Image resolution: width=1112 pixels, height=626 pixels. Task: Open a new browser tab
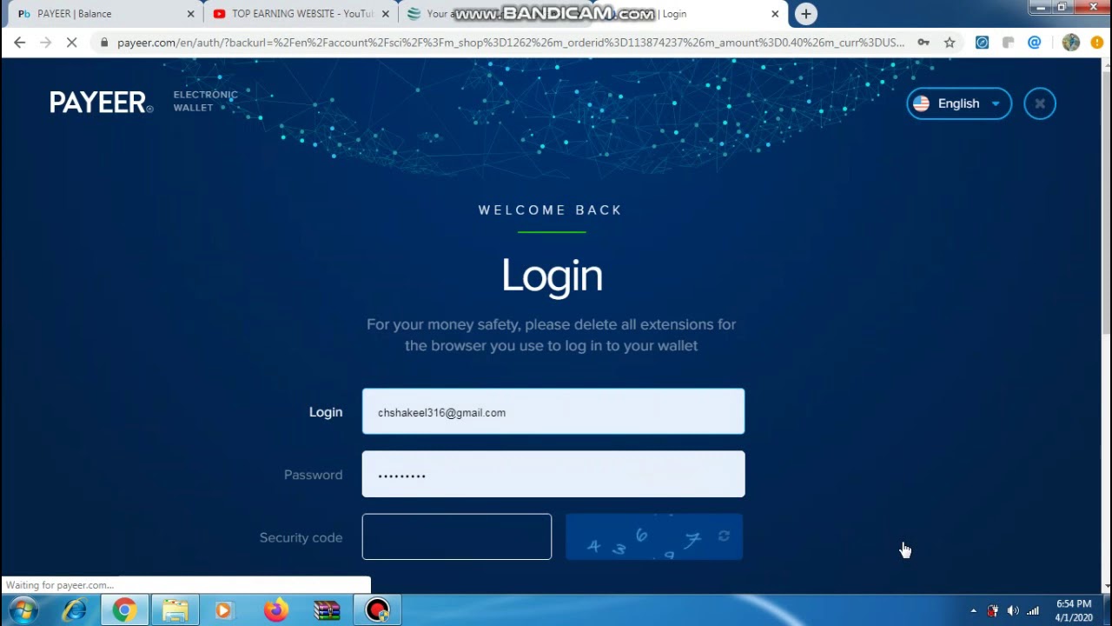pos(806,14)
